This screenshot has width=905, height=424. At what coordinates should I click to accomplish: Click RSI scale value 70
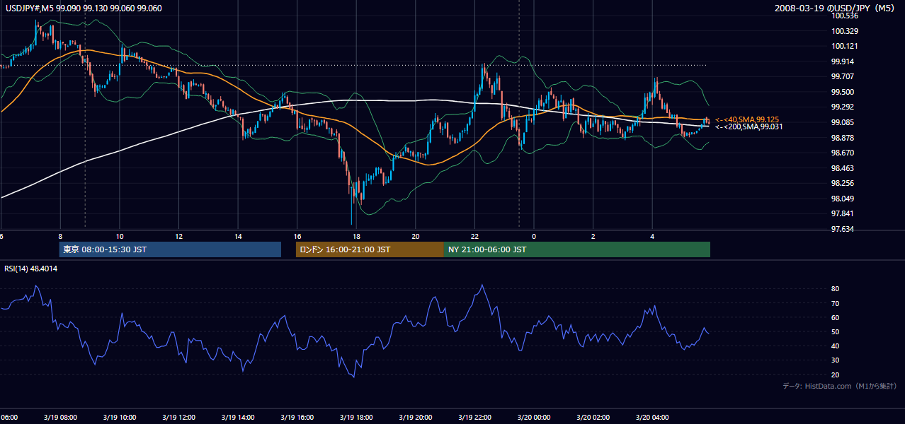pos(836,303)
